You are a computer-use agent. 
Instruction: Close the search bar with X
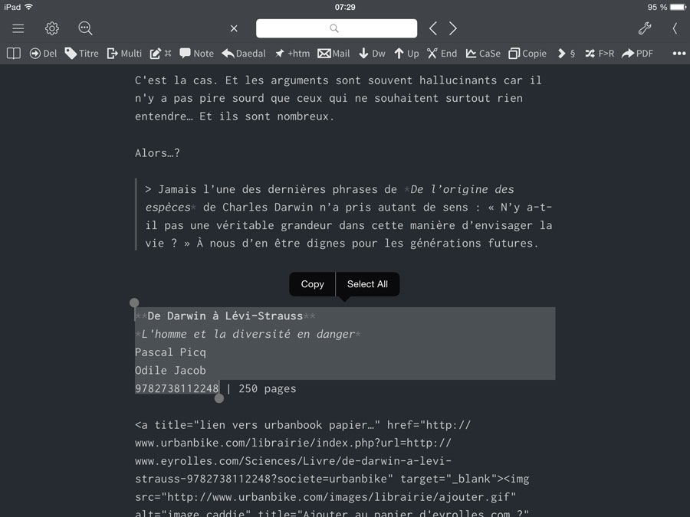tap(234, 28)
